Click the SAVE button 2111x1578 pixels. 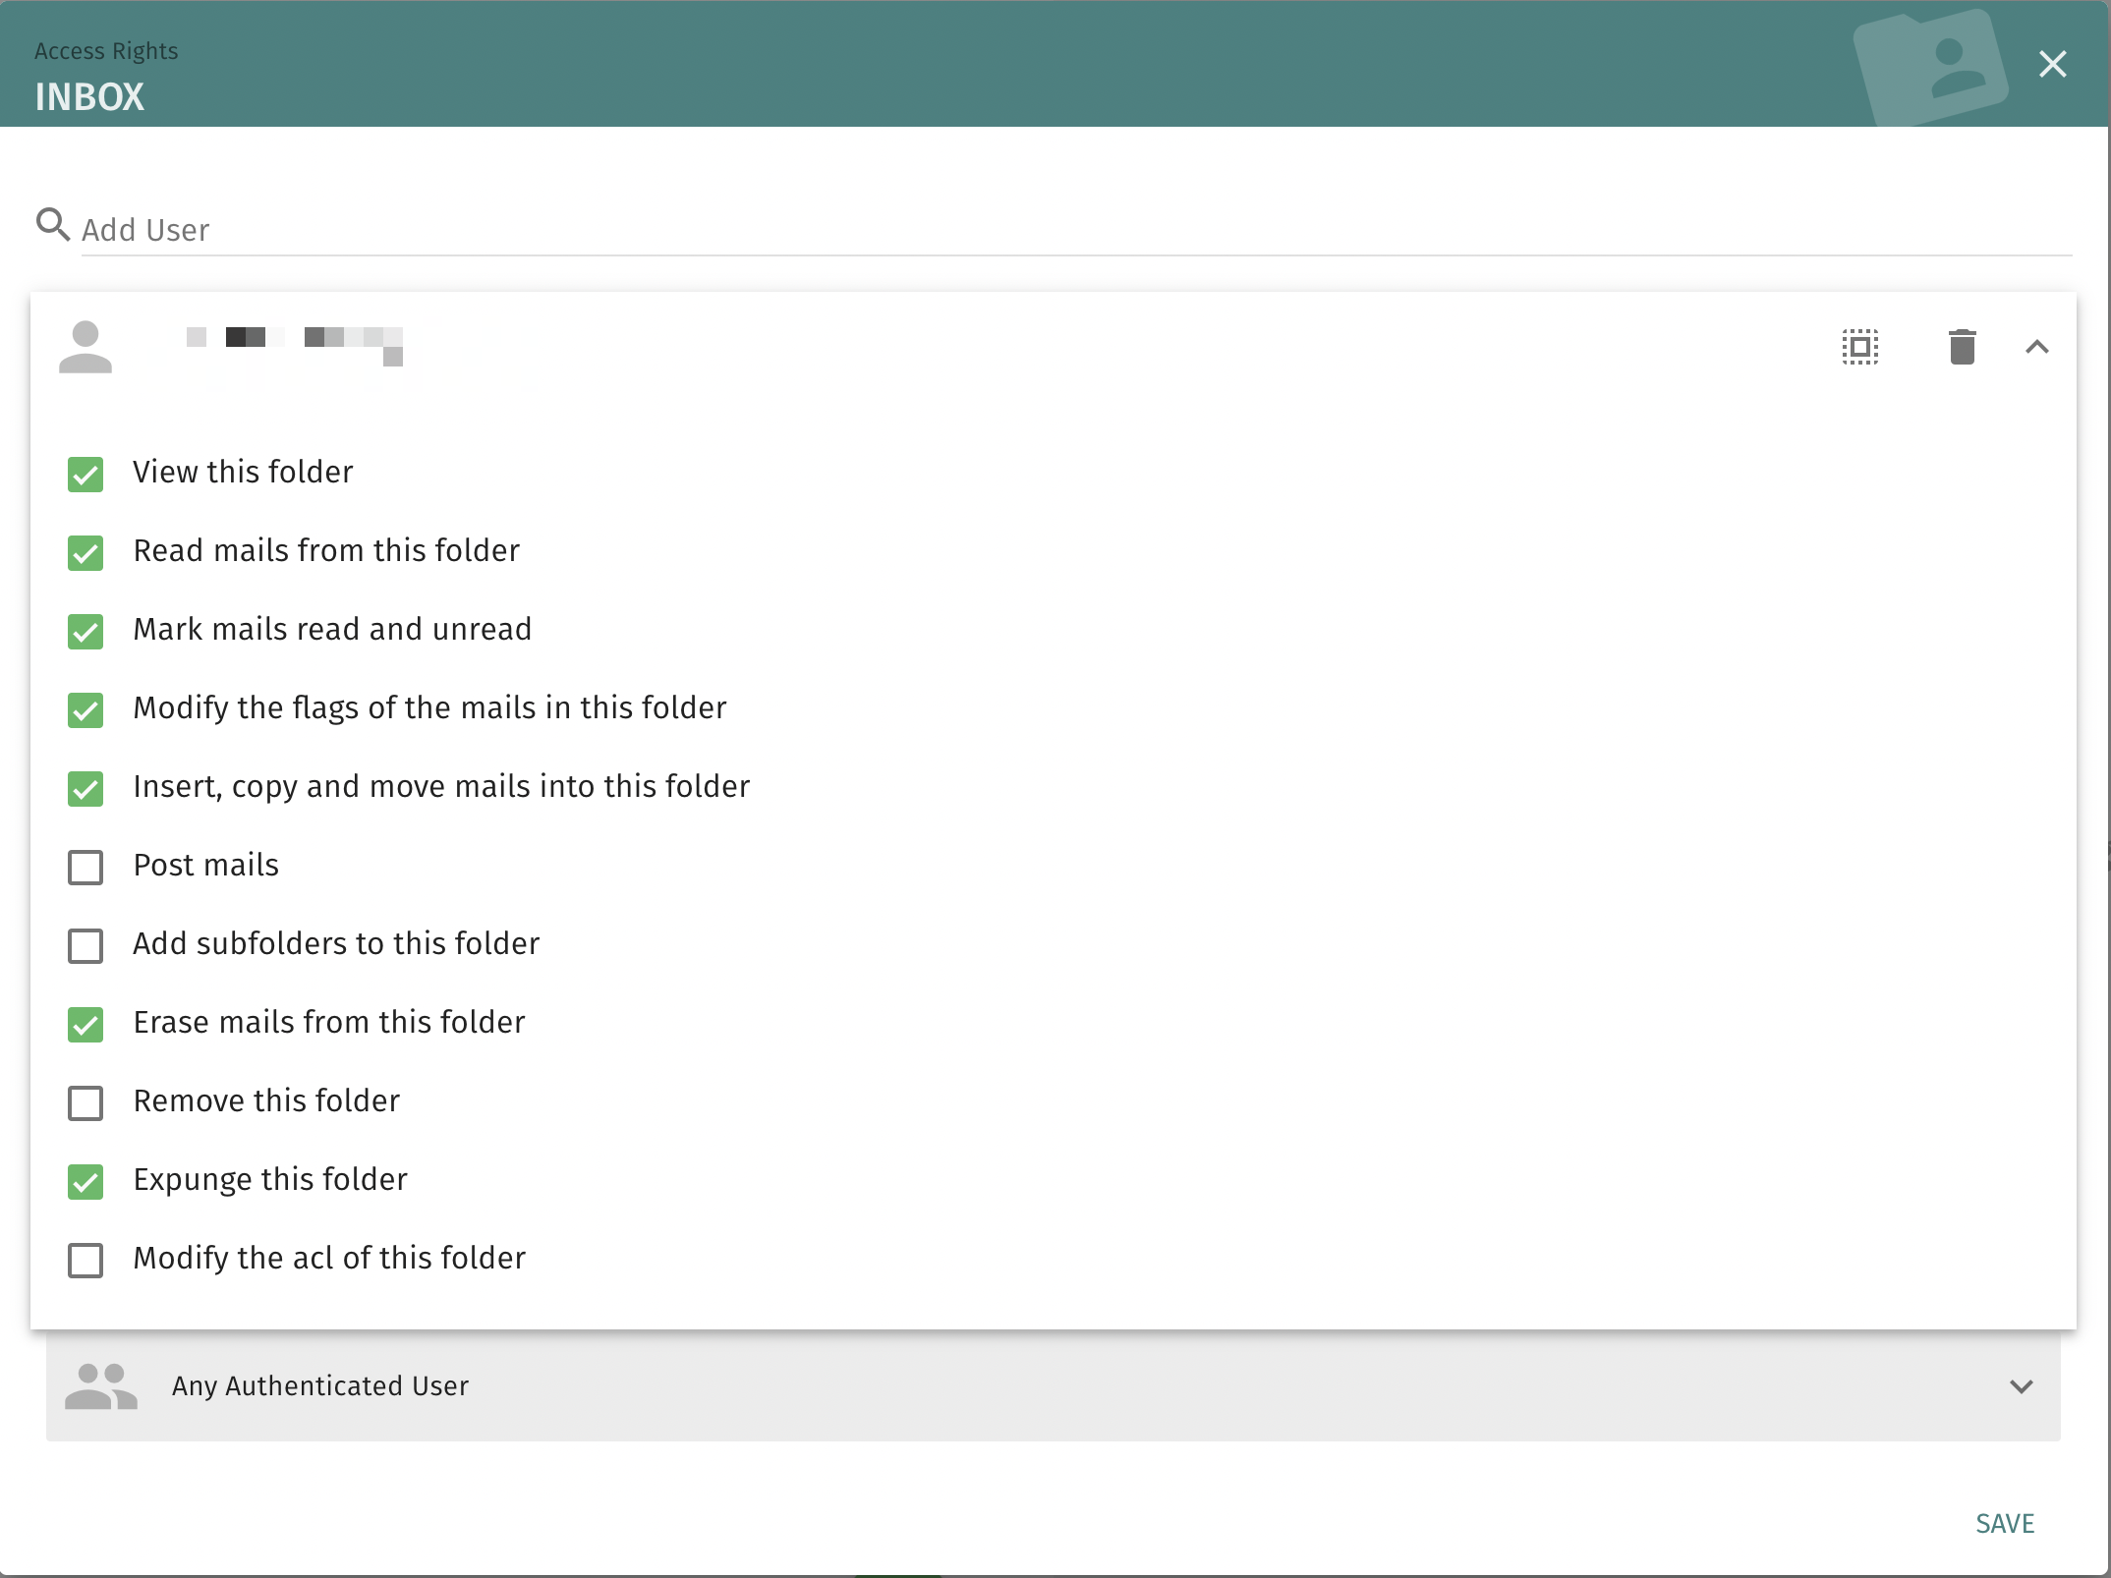click(x=2004, y=1523)
